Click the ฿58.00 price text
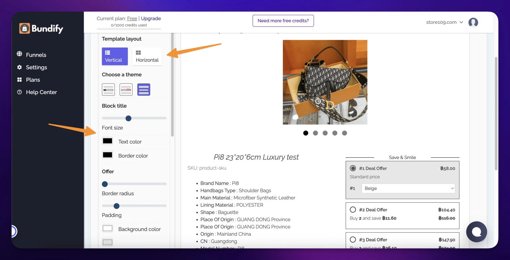Image resolution: width=510 pixels, height=260 pixels. click(x=448, y=168)
